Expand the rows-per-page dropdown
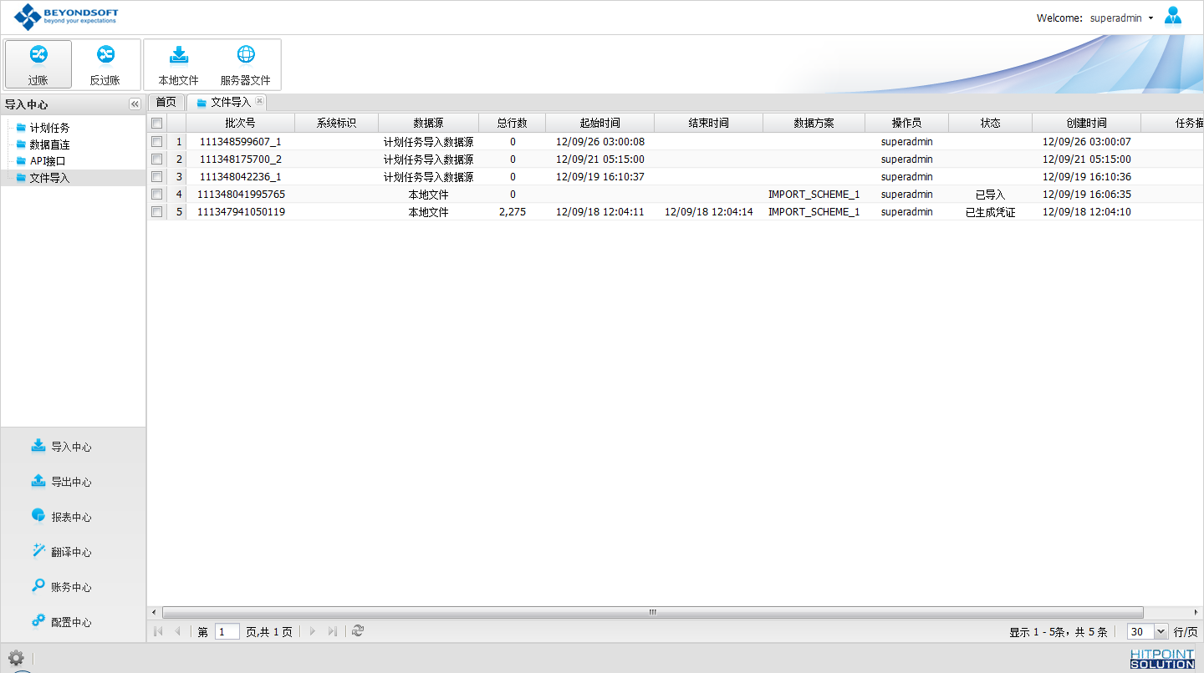Image resolution: width=1204 pixels, height=673 pixels. pos(1161,632)
